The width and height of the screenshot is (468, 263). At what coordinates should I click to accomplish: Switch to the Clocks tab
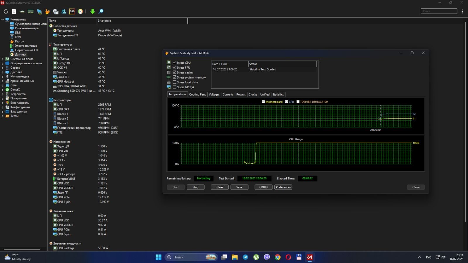[253, 94]
